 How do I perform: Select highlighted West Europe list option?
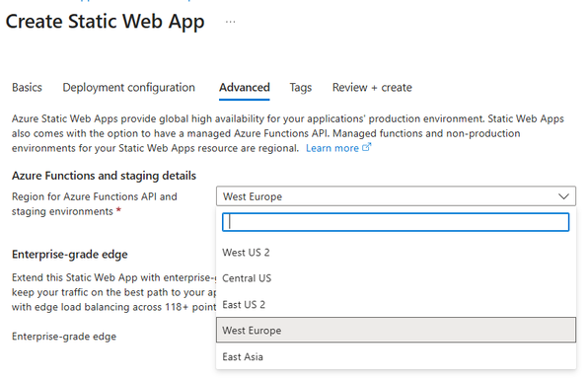(396, 330)
